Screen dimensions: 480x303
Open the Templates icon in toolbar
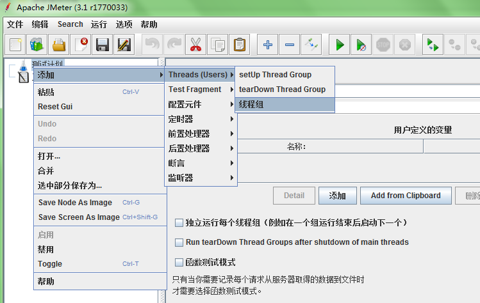click(x=37, y=45)
